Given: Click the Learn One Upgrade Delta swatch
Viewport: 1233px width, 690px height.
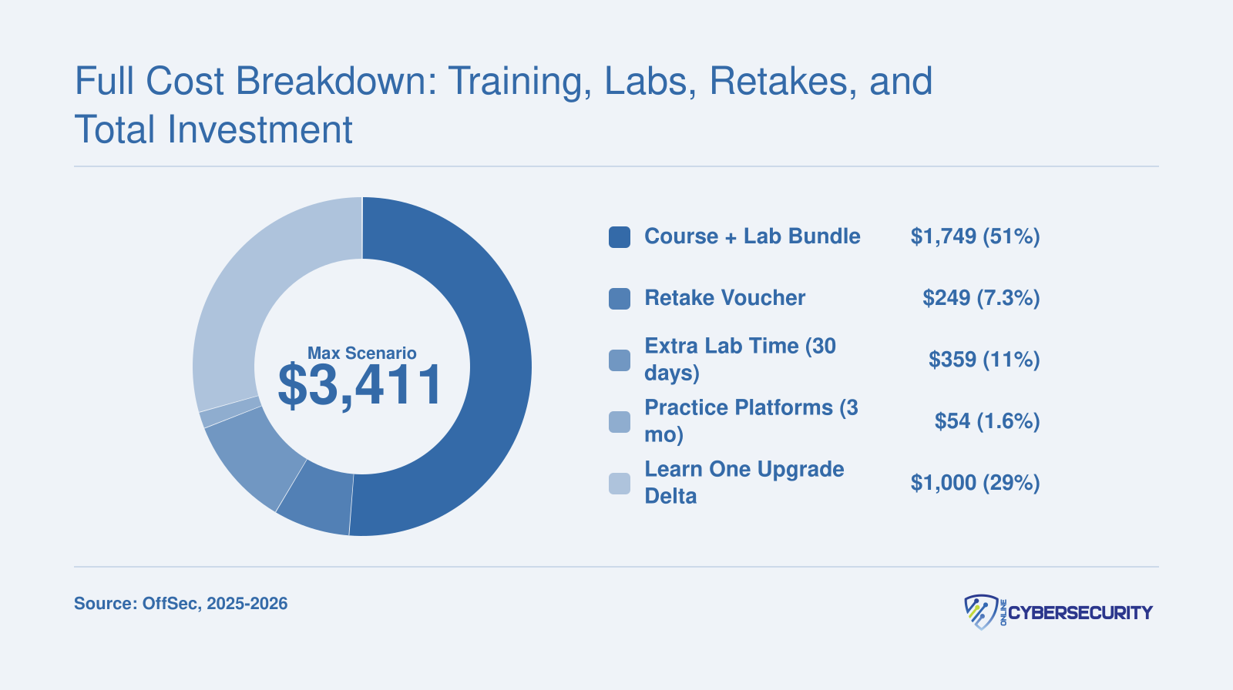Looking at the screenshot, I should [620, 484].
